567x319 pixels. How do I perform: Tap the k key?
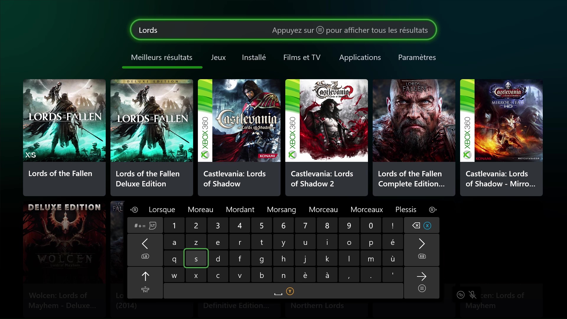tap(327, 259)
